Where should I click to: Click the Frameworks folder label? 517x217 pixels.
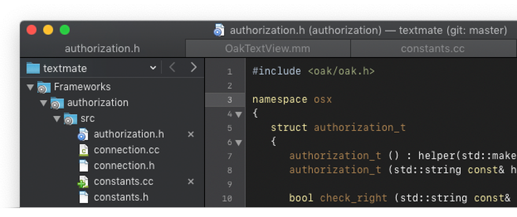[82, 87]
